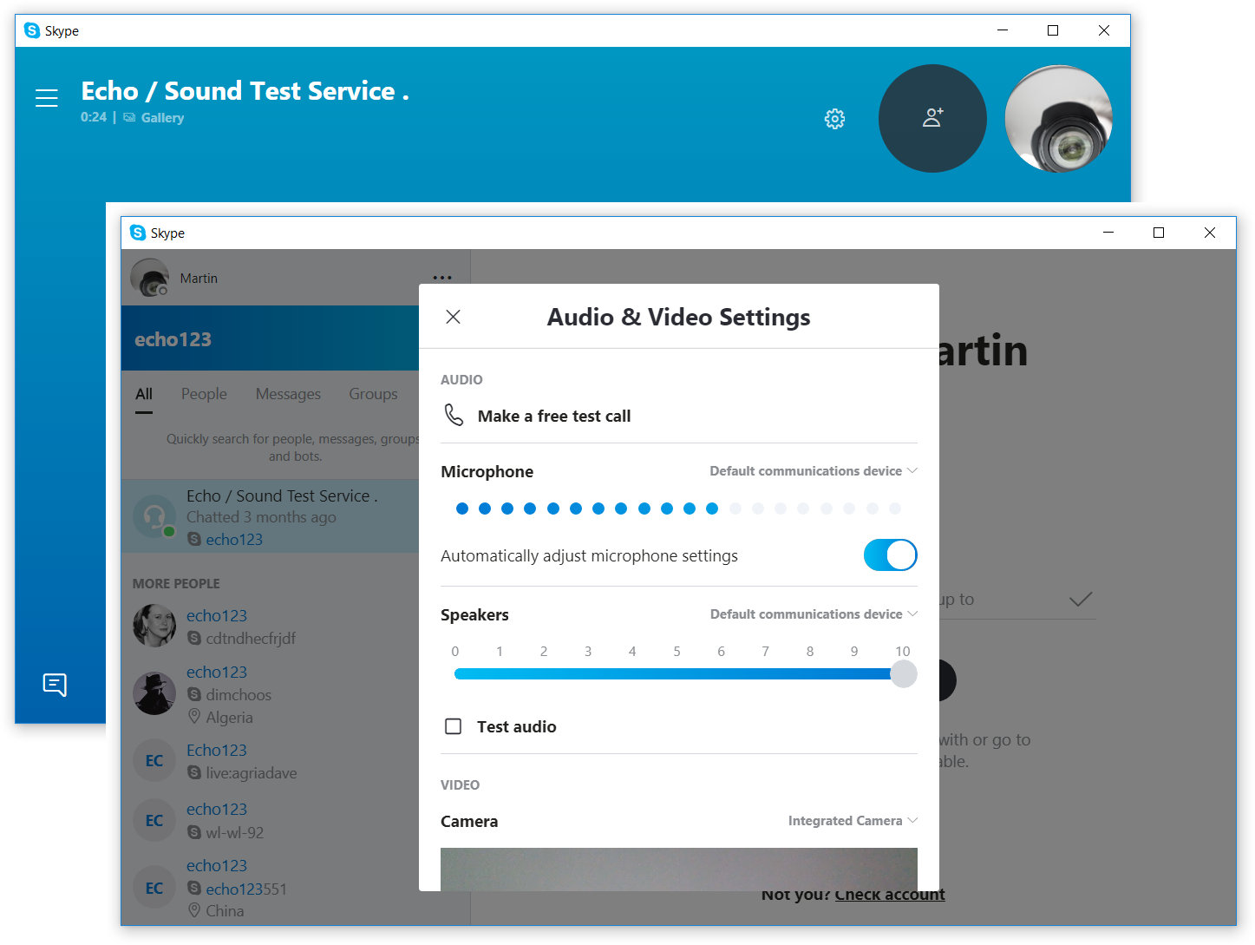
Task: Click Martin's profile avatar
Action: 149,279
